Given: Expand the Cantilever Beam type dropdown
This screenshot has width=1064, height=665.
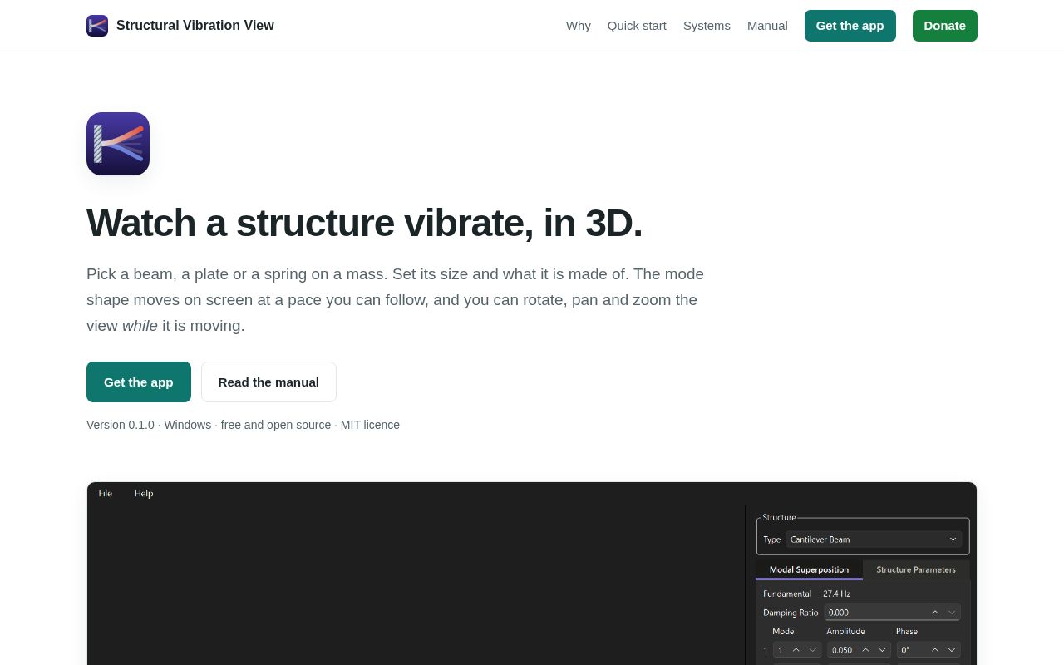Looking at the screenshot, I should point(874,539).
